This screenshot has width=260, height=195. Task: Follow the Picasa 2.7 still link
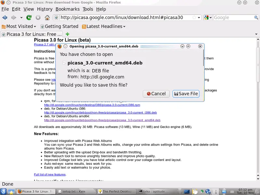(x=45, y=45)
